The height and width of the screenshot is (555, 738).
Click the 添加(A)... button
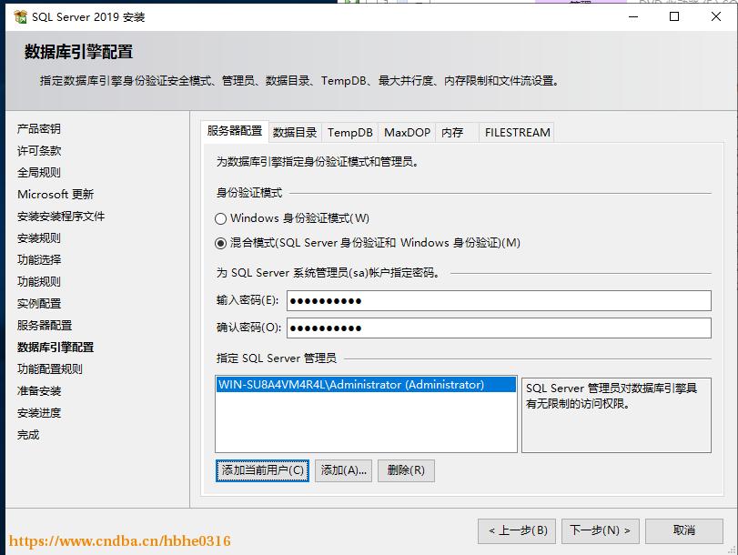(x=344, y=470)
